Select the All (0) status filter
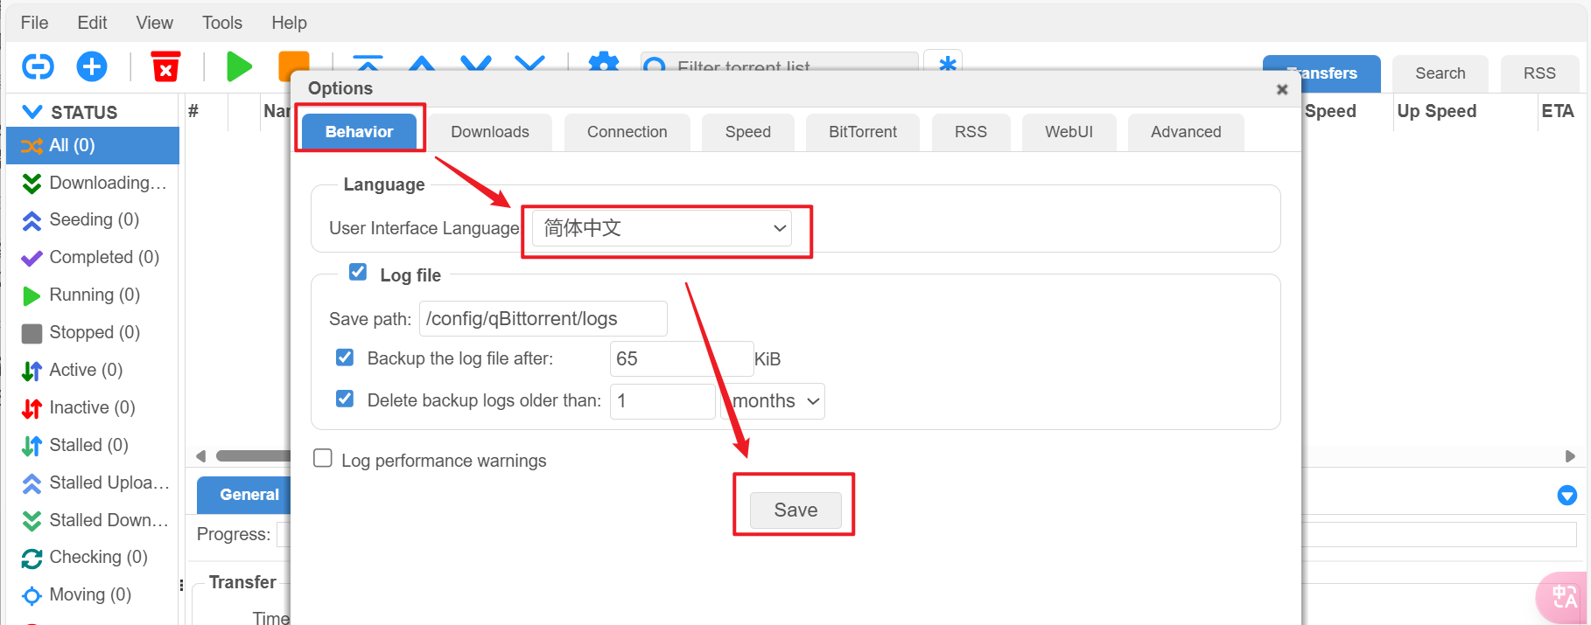Image resolution: width=1591 pixels, height=625 pixels. point(93,145)
